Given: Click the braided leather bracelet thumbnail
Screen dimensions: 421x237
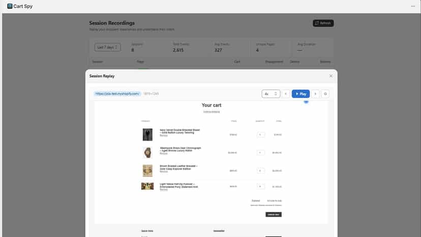Looking at the screenshot, I should (147, 170).
